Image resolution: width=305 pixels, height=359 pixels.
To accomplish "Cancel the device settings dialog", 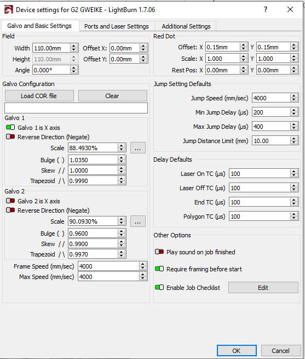I will pos(281,351).
